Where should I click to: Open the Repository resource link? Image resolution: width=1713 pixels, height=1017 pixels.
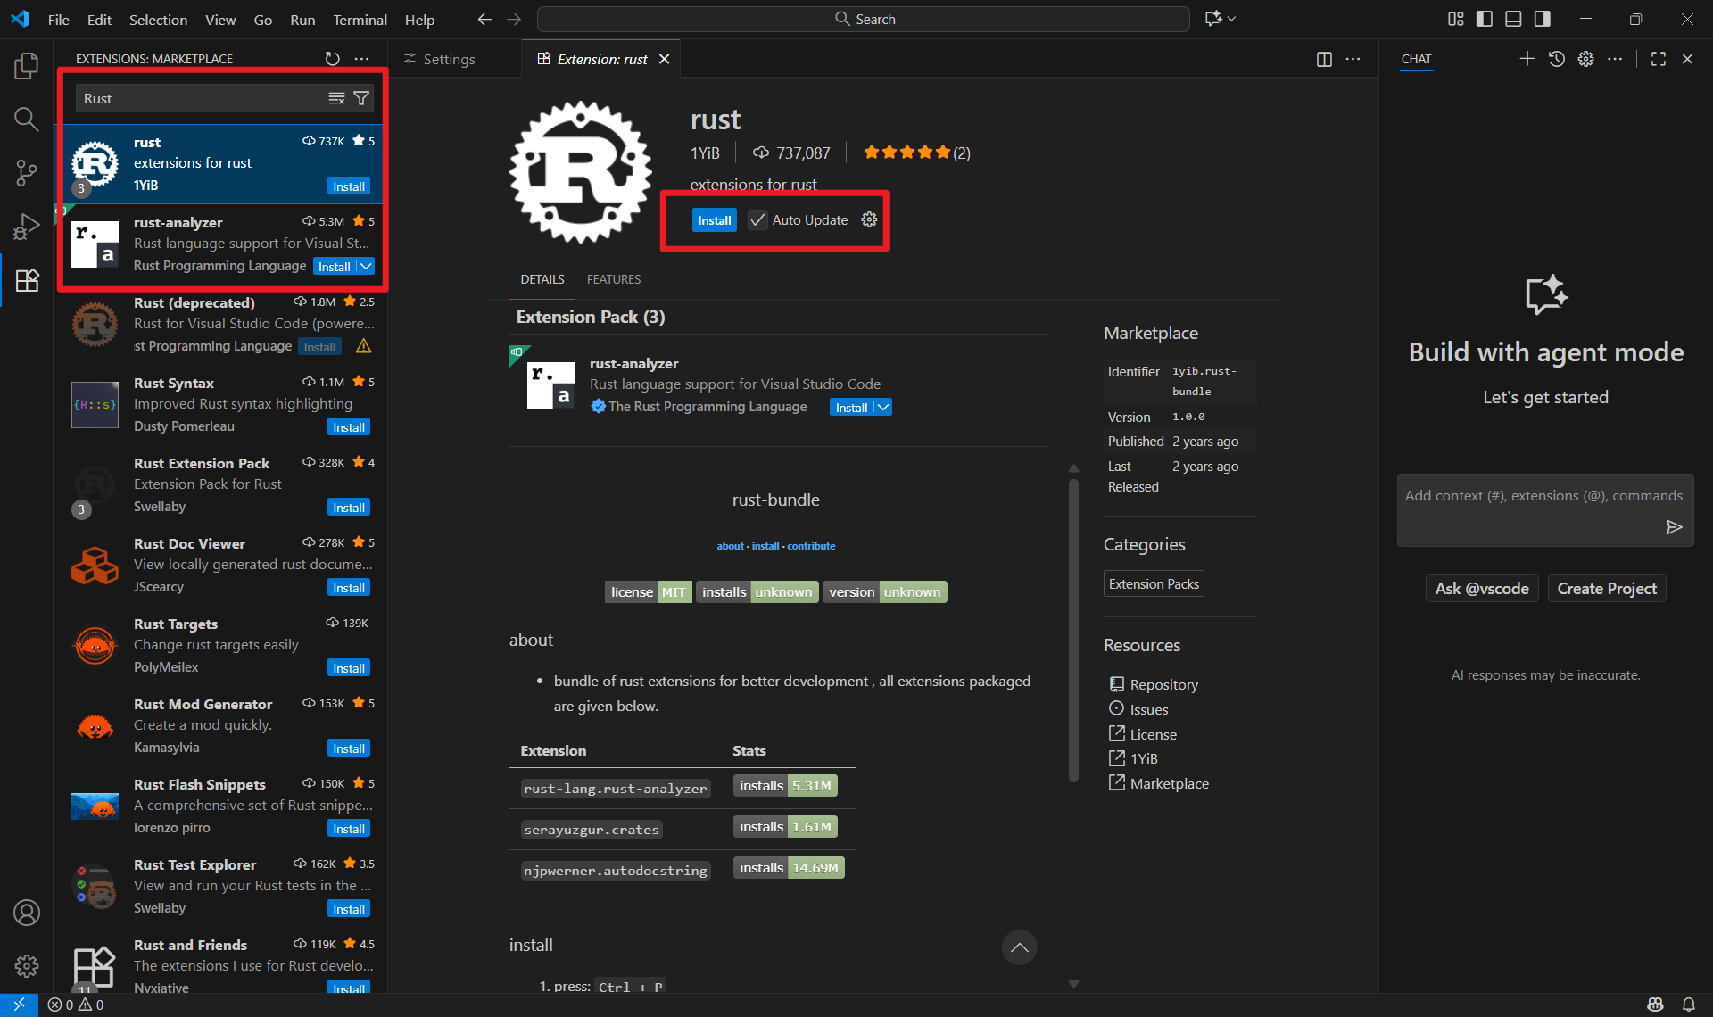pos(1163,684)
